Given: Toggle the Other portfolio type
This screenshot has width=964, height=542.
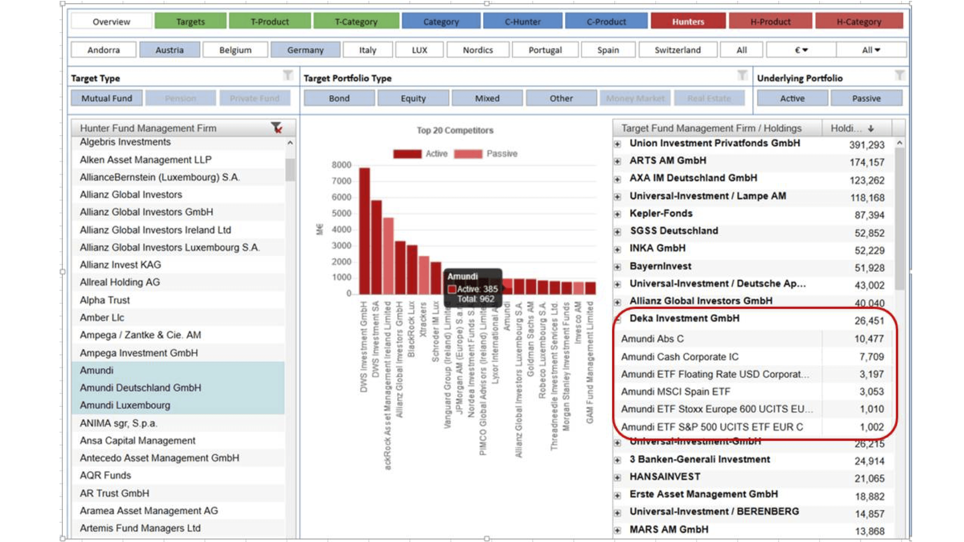Looking at the screenshot, I should [x=561, y=98].
